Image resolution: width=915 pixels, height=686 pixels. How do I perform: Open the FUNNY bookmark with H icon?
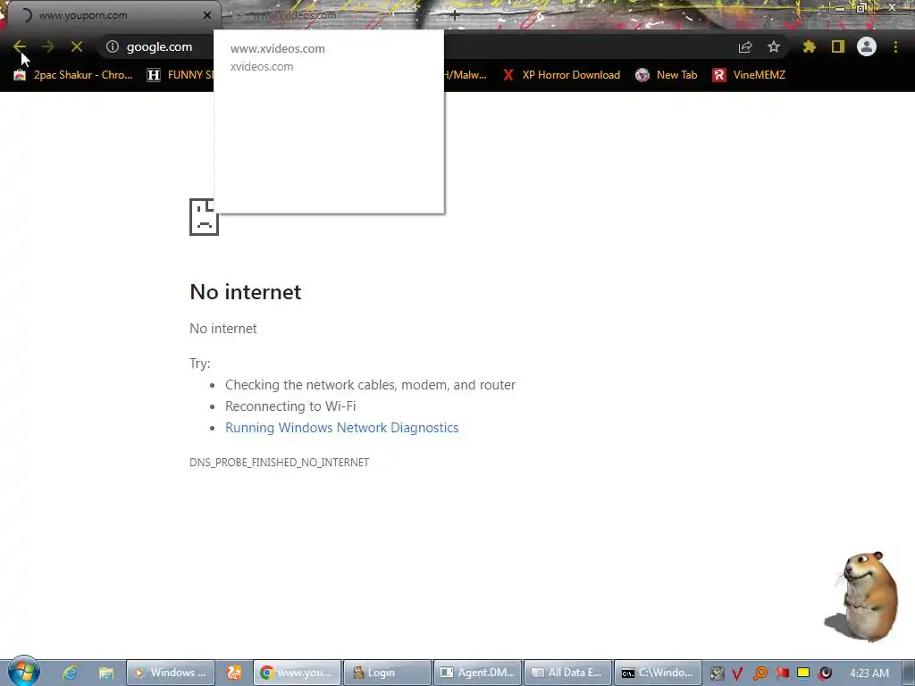[180, 75]
